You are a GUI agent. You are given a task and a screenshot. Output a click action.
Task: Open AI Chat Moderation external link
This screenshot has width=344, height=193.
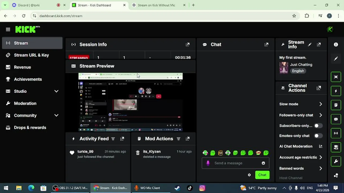pos(320,146)
